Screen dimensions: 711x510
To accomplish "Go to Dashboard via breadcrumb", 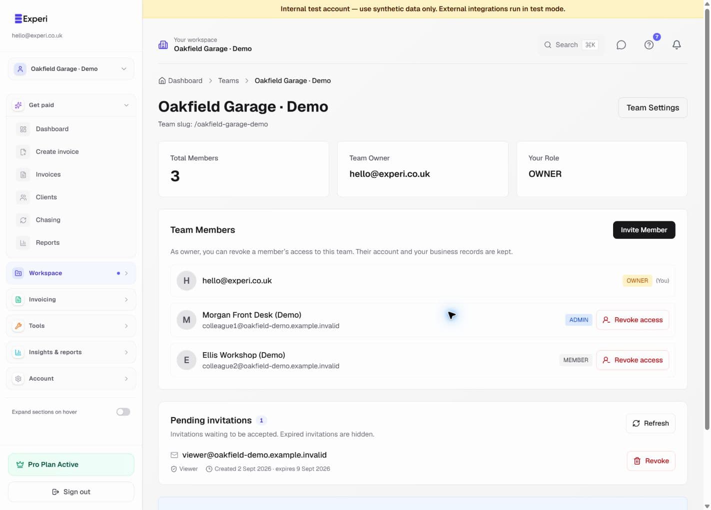I will click(x=180, y=81).
